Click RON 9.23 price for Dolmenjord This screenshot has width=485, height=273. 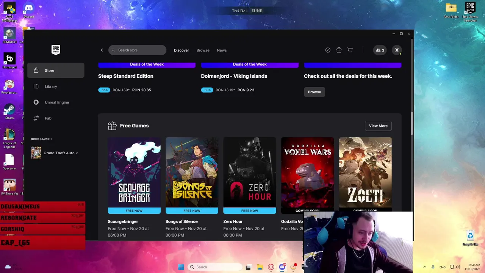[246, 90]
